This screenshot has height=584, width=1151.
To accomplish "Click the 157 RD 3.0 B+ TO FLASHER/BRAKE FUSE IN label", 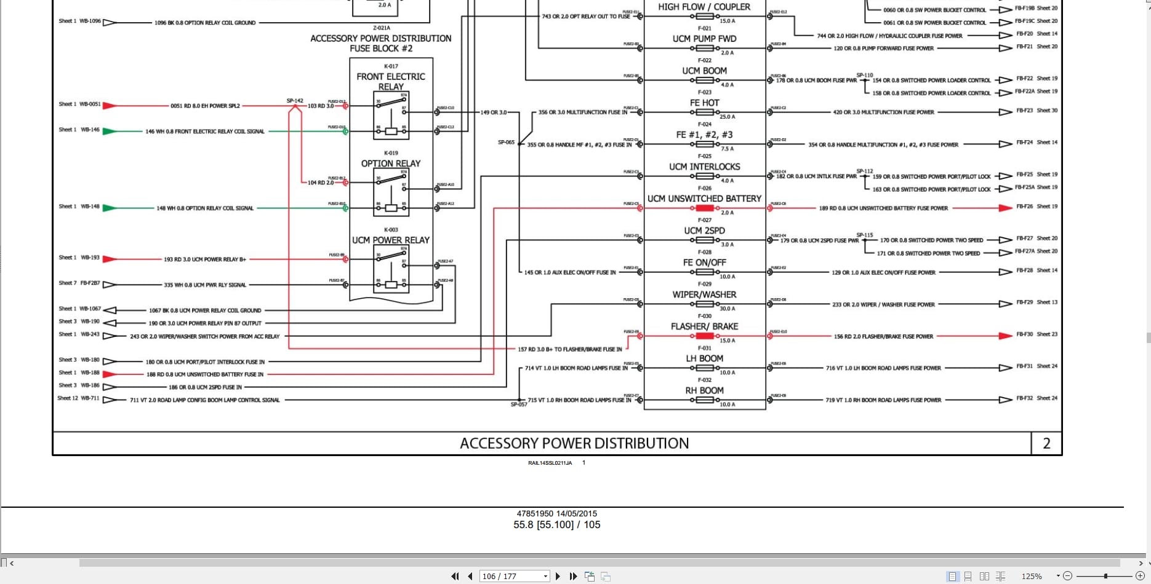I will 569,349.
